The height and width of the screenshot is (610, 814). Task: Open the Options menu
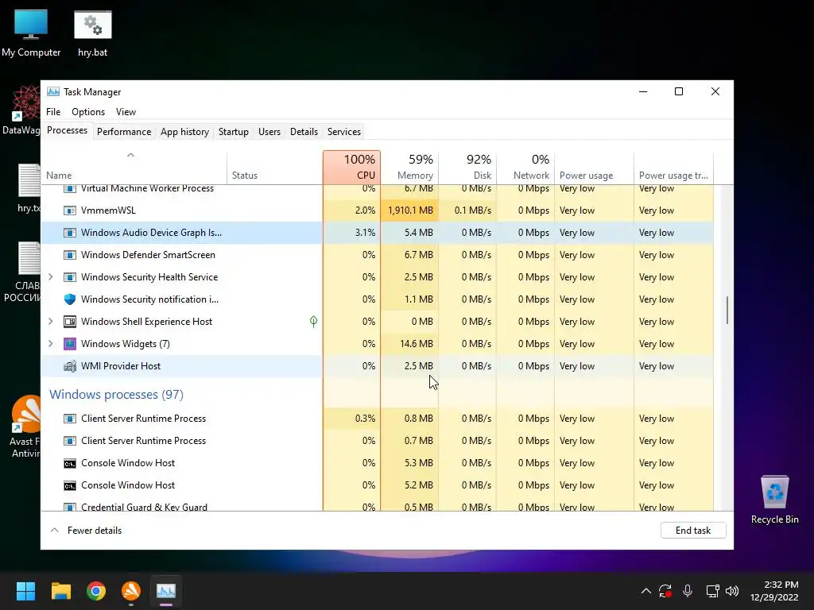click(x=88, y=112)
